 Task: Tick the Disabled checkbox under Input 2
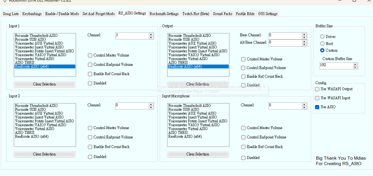(x=90, y=157)
